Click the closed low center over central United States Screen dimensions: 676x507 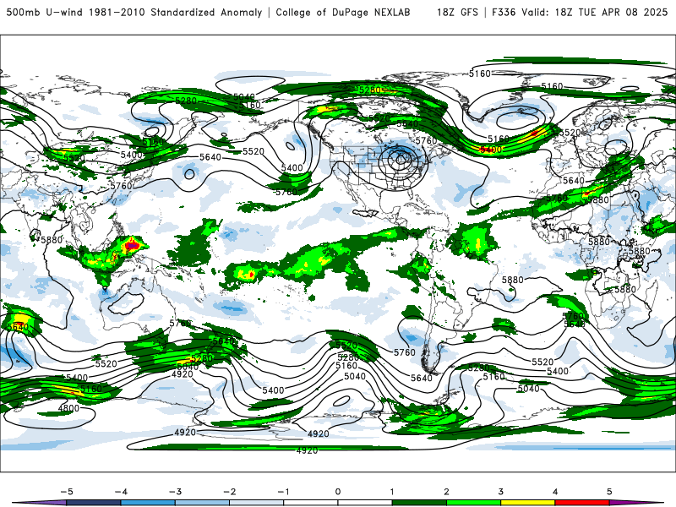[x=401, y=160]
